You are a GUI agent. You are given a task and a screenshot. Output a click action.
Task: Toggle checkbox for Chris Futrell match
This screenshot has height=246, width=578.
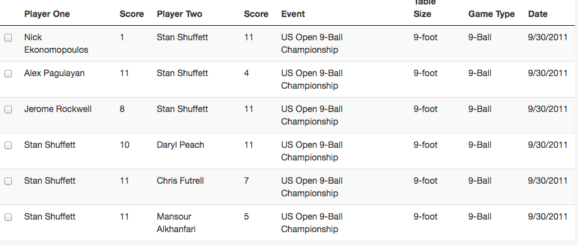[x=8, y=181]
